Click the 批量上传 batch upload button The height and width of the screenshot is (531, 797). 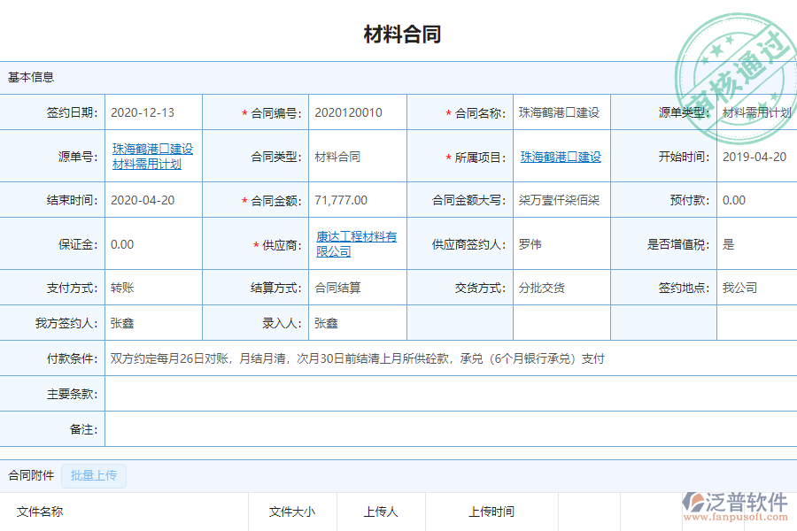94,476
